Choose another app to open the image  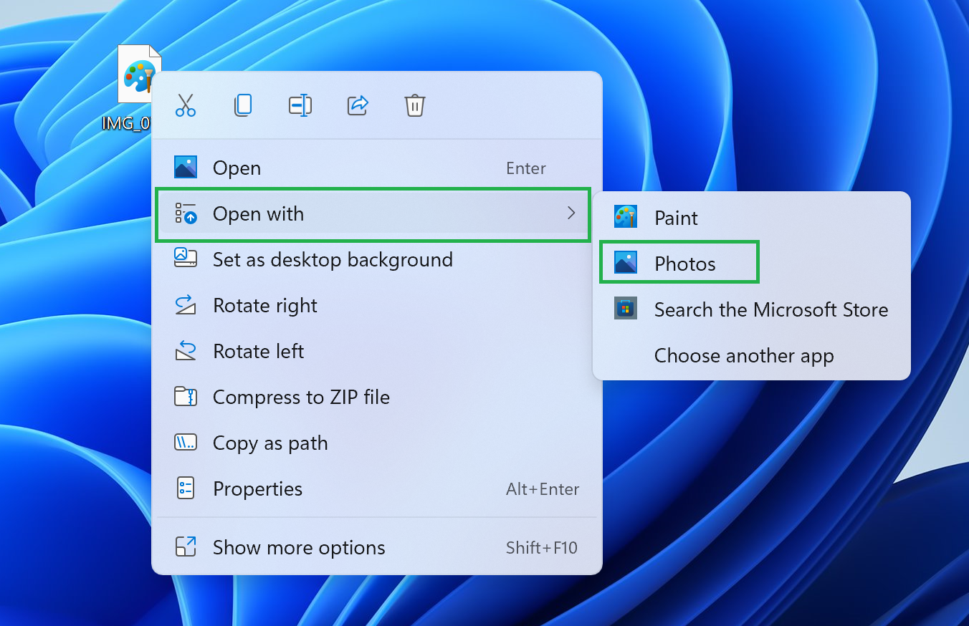click(743, 355)
